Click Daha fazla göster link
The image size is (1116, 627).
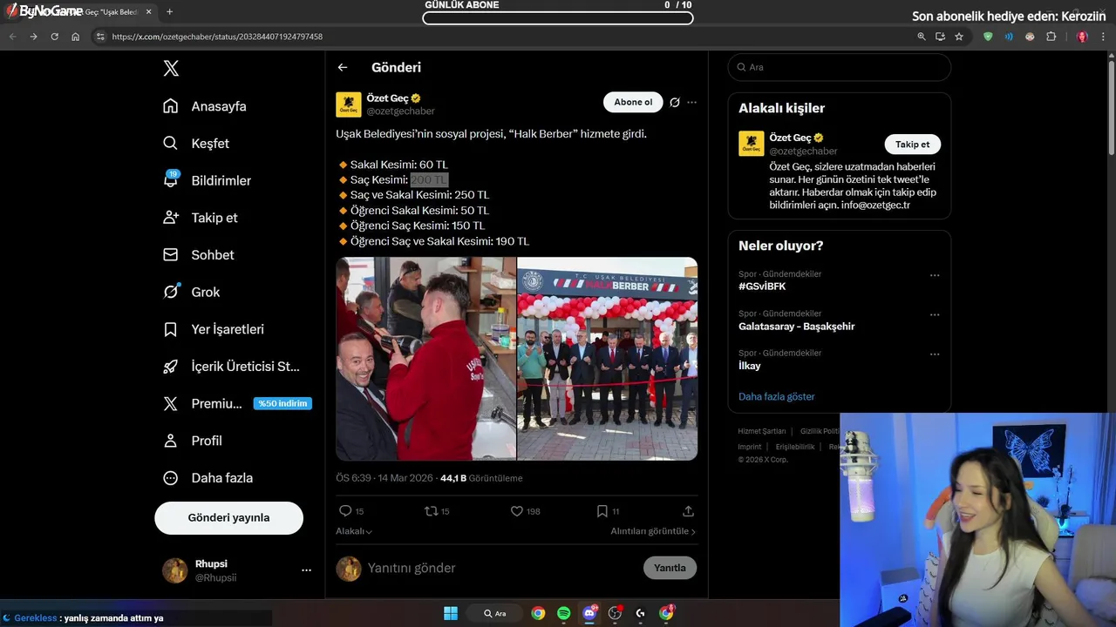tap(777, 396)
